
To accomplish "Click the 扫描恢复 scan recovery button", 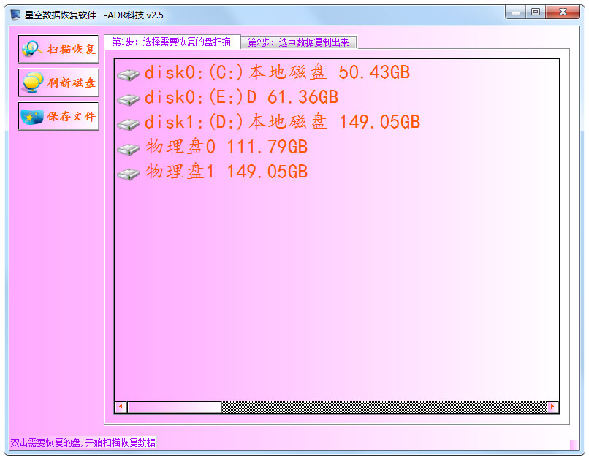I will (58, 49).
